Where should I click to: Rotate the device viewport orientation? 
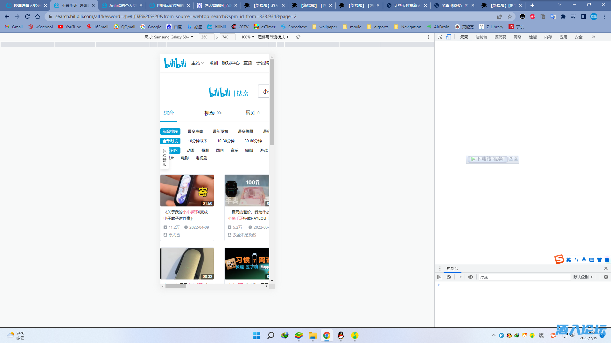point(298,37)
